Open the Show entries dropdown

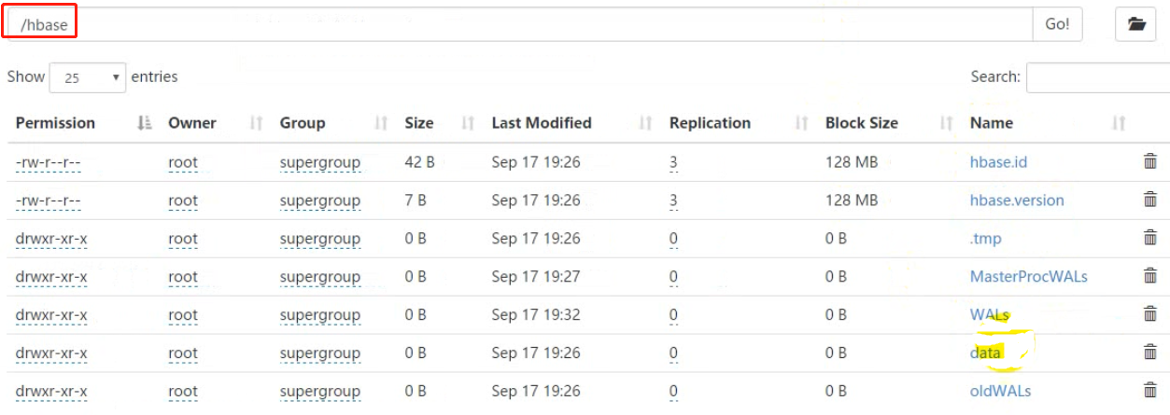pos(87,77)
